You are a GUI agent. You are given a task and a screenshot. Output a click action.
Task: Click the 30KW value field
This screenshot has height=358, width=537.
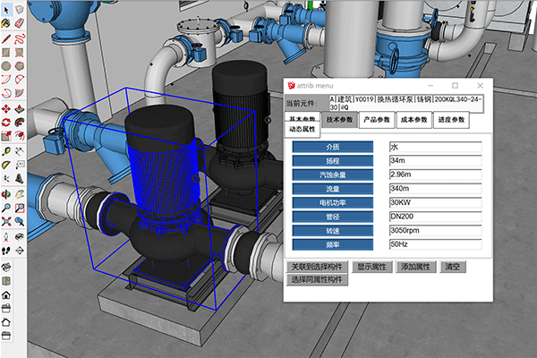pyautogui.click(x=436, y=202)
